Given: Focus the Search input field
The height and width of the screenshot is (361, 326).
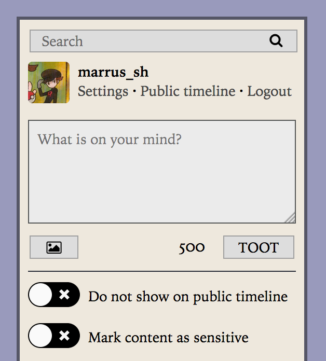Looking at the screenshot, I should point(164,41).
